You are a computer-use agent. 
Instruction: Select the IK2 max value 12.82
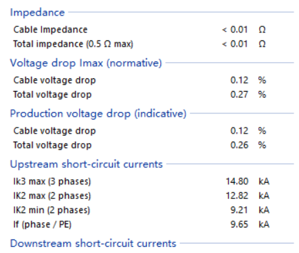click(237, 196)
